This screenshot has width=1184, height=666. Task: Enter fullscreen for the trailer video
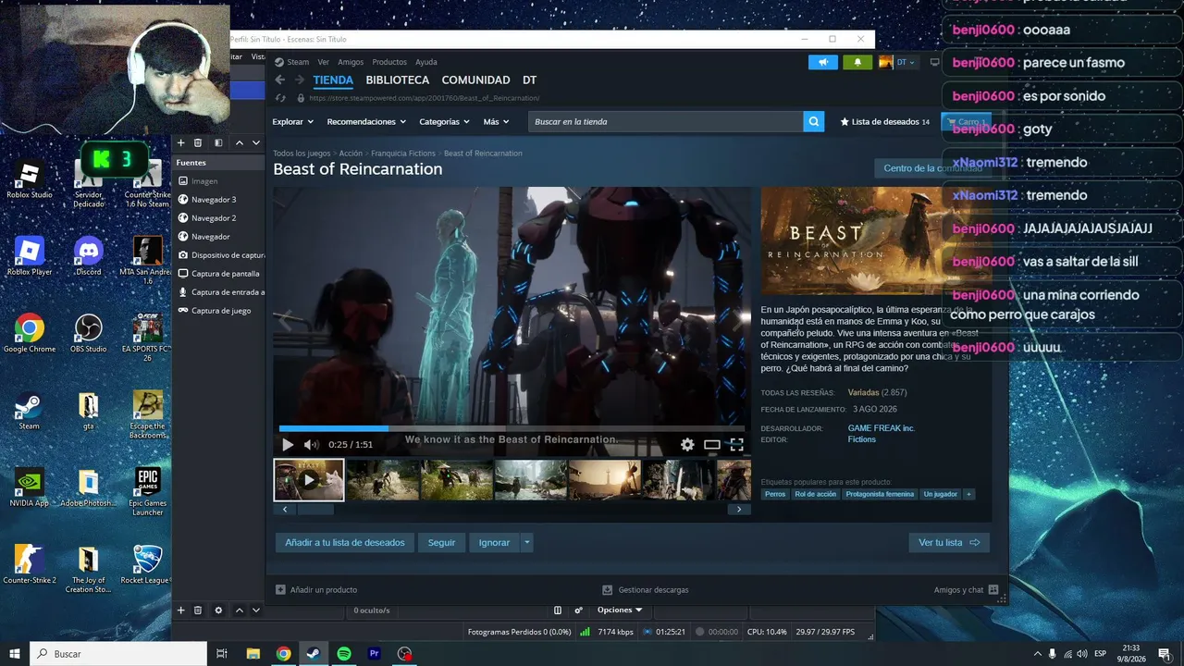pos(736,445)
